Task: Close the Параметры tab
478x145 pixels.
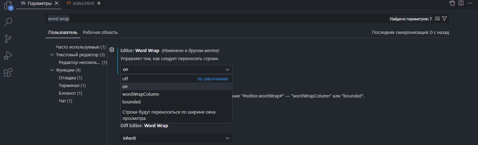Action: coord(57,3)
